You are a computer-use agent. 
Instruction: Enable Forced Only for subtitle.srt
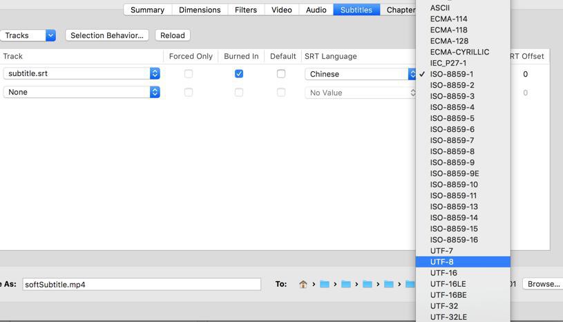click(189, 73)
